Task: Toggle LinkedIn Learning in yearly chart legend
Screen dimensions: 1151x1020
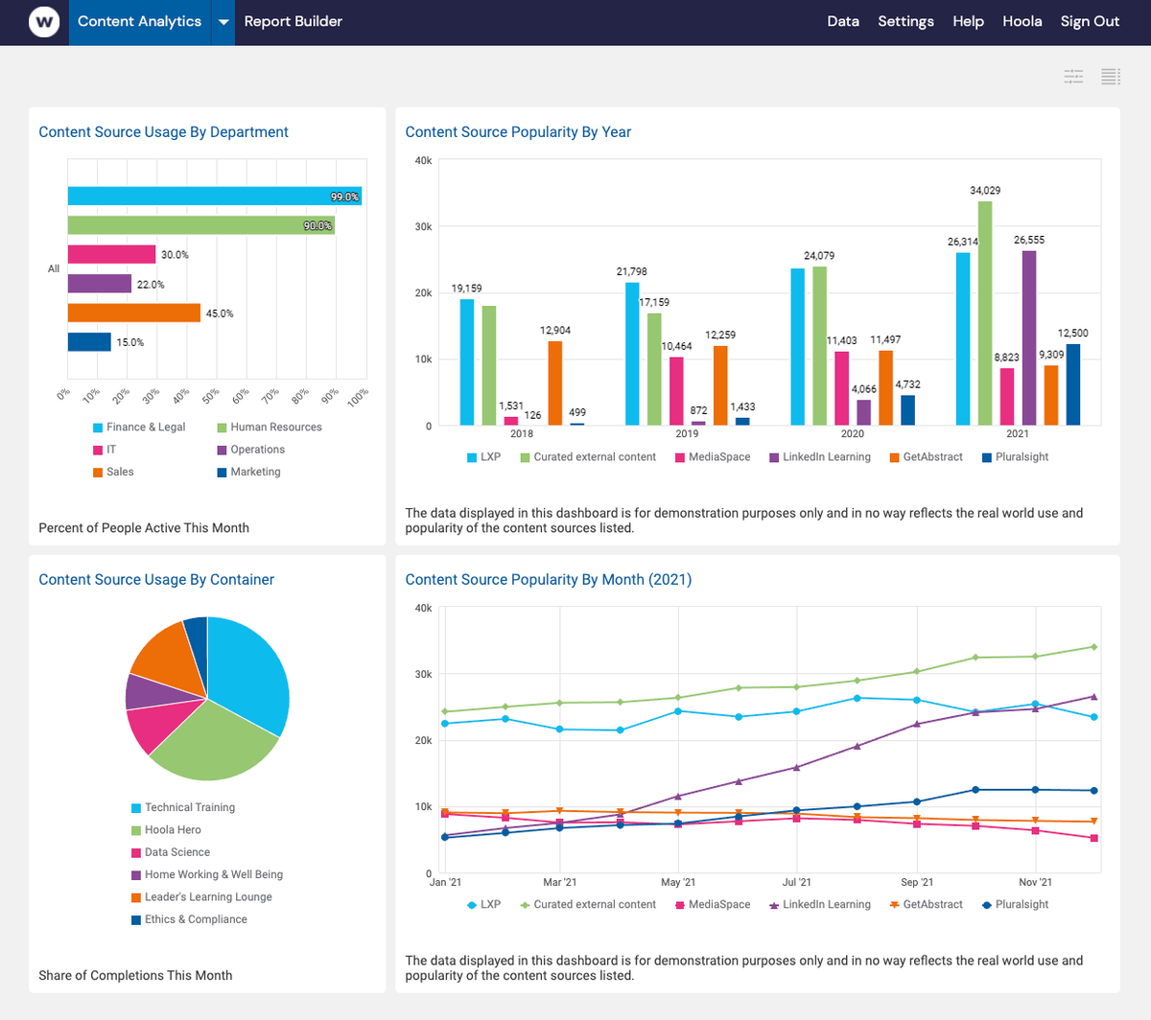Action: [x=820, y=457]
